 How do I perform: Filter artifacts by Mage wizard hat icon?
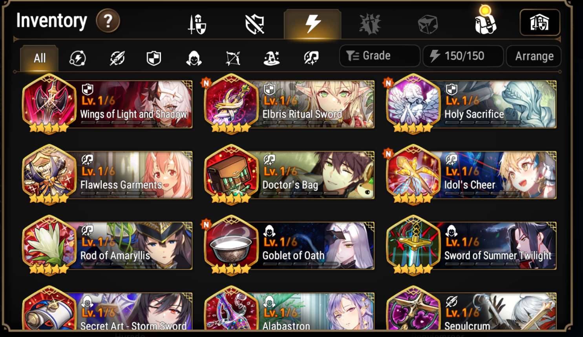click(272, 58)
